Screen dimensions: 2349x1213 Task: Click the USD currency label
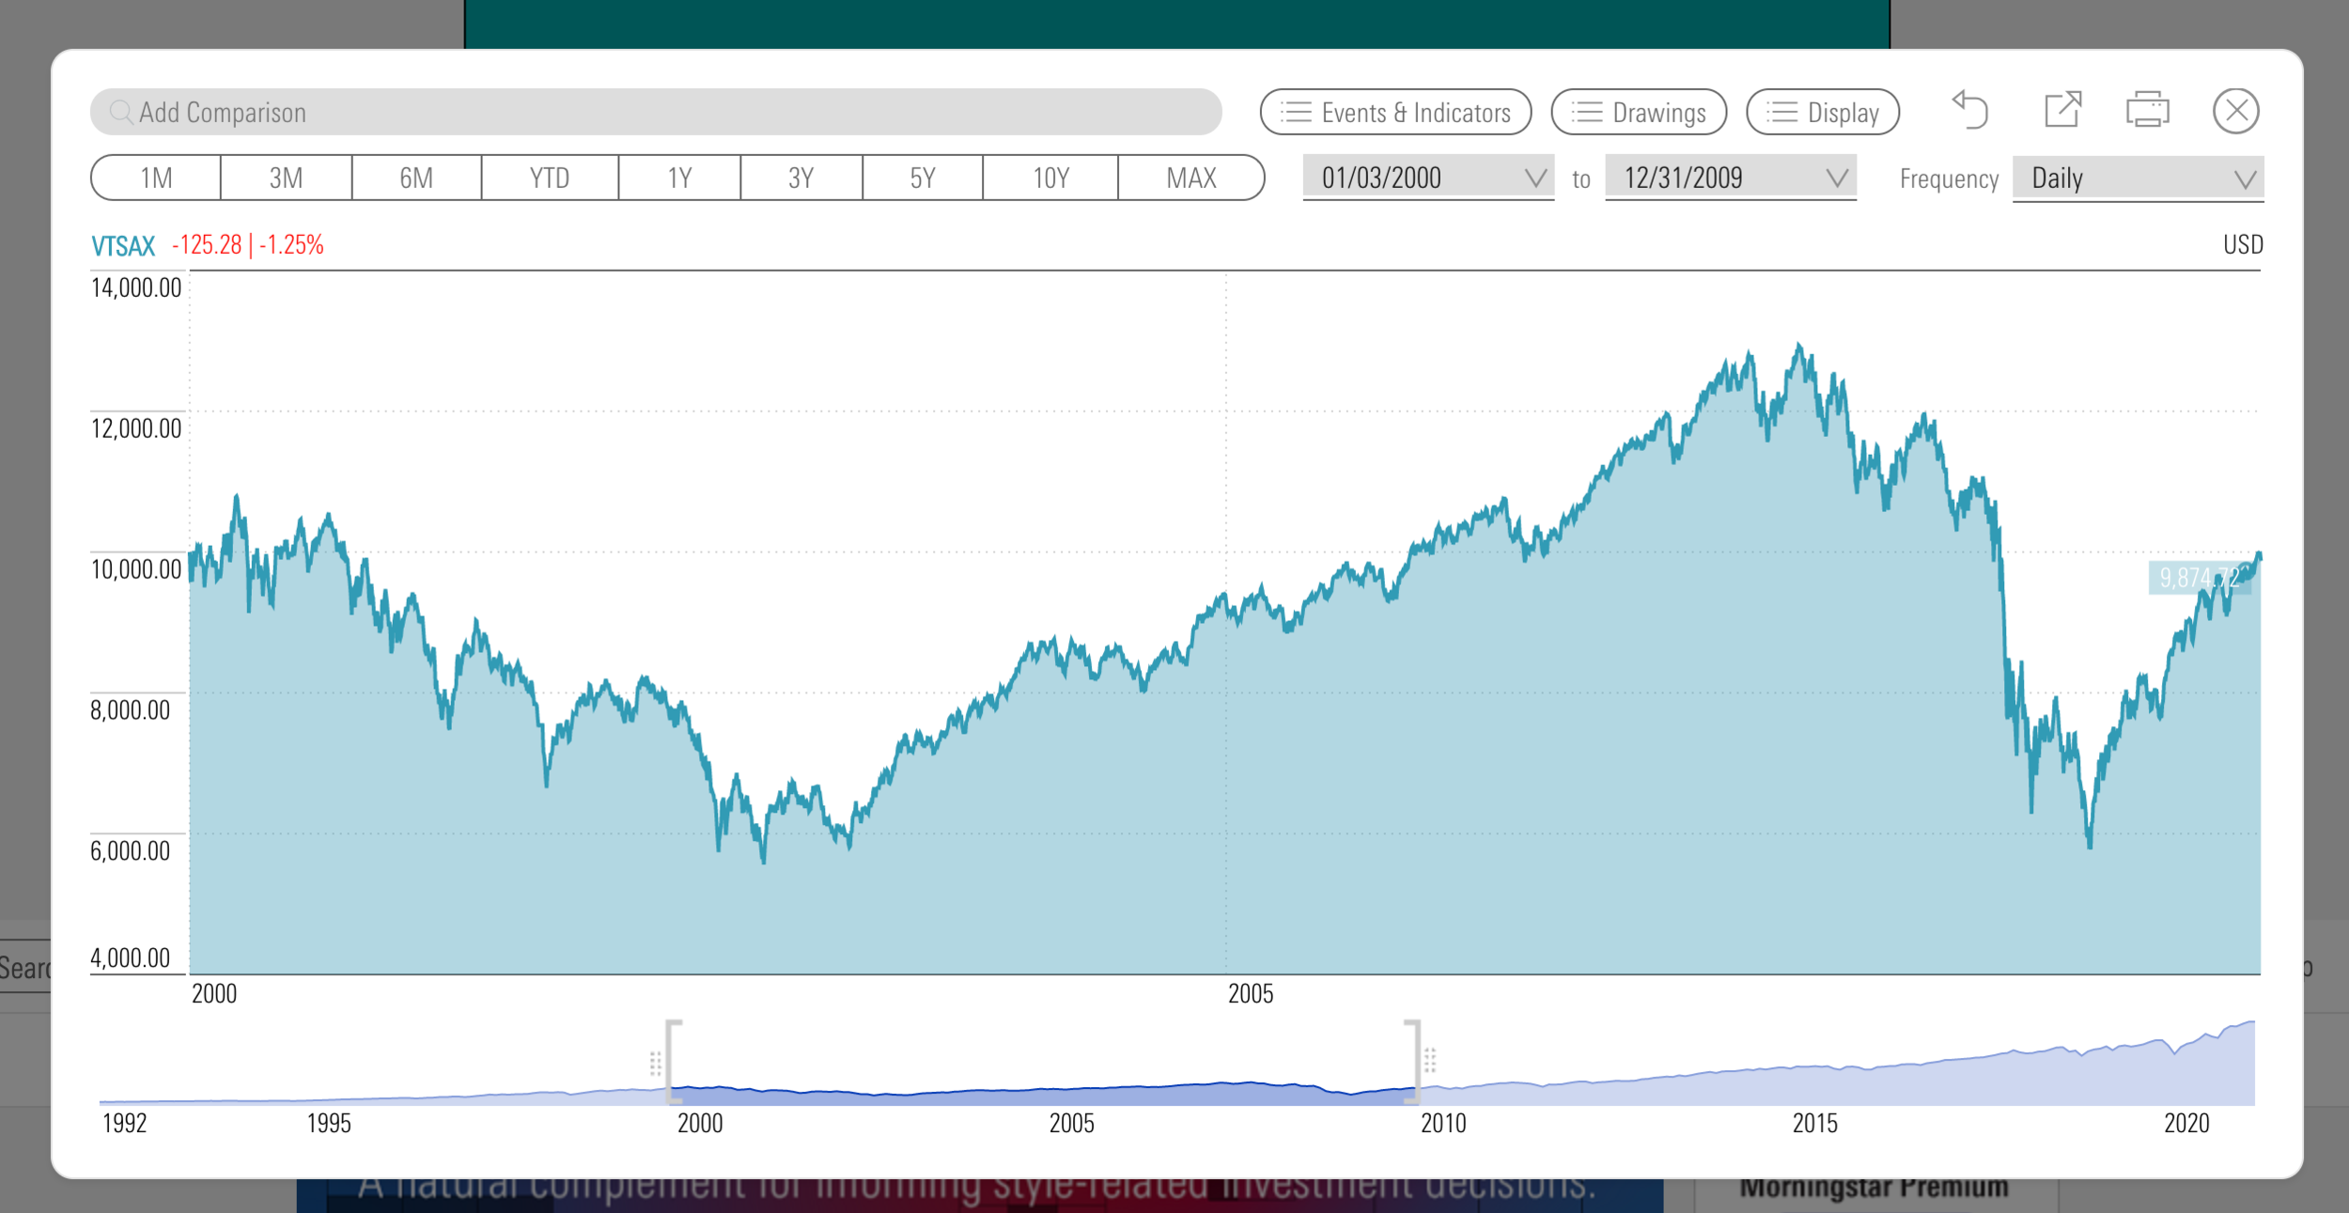(2243, 245)
